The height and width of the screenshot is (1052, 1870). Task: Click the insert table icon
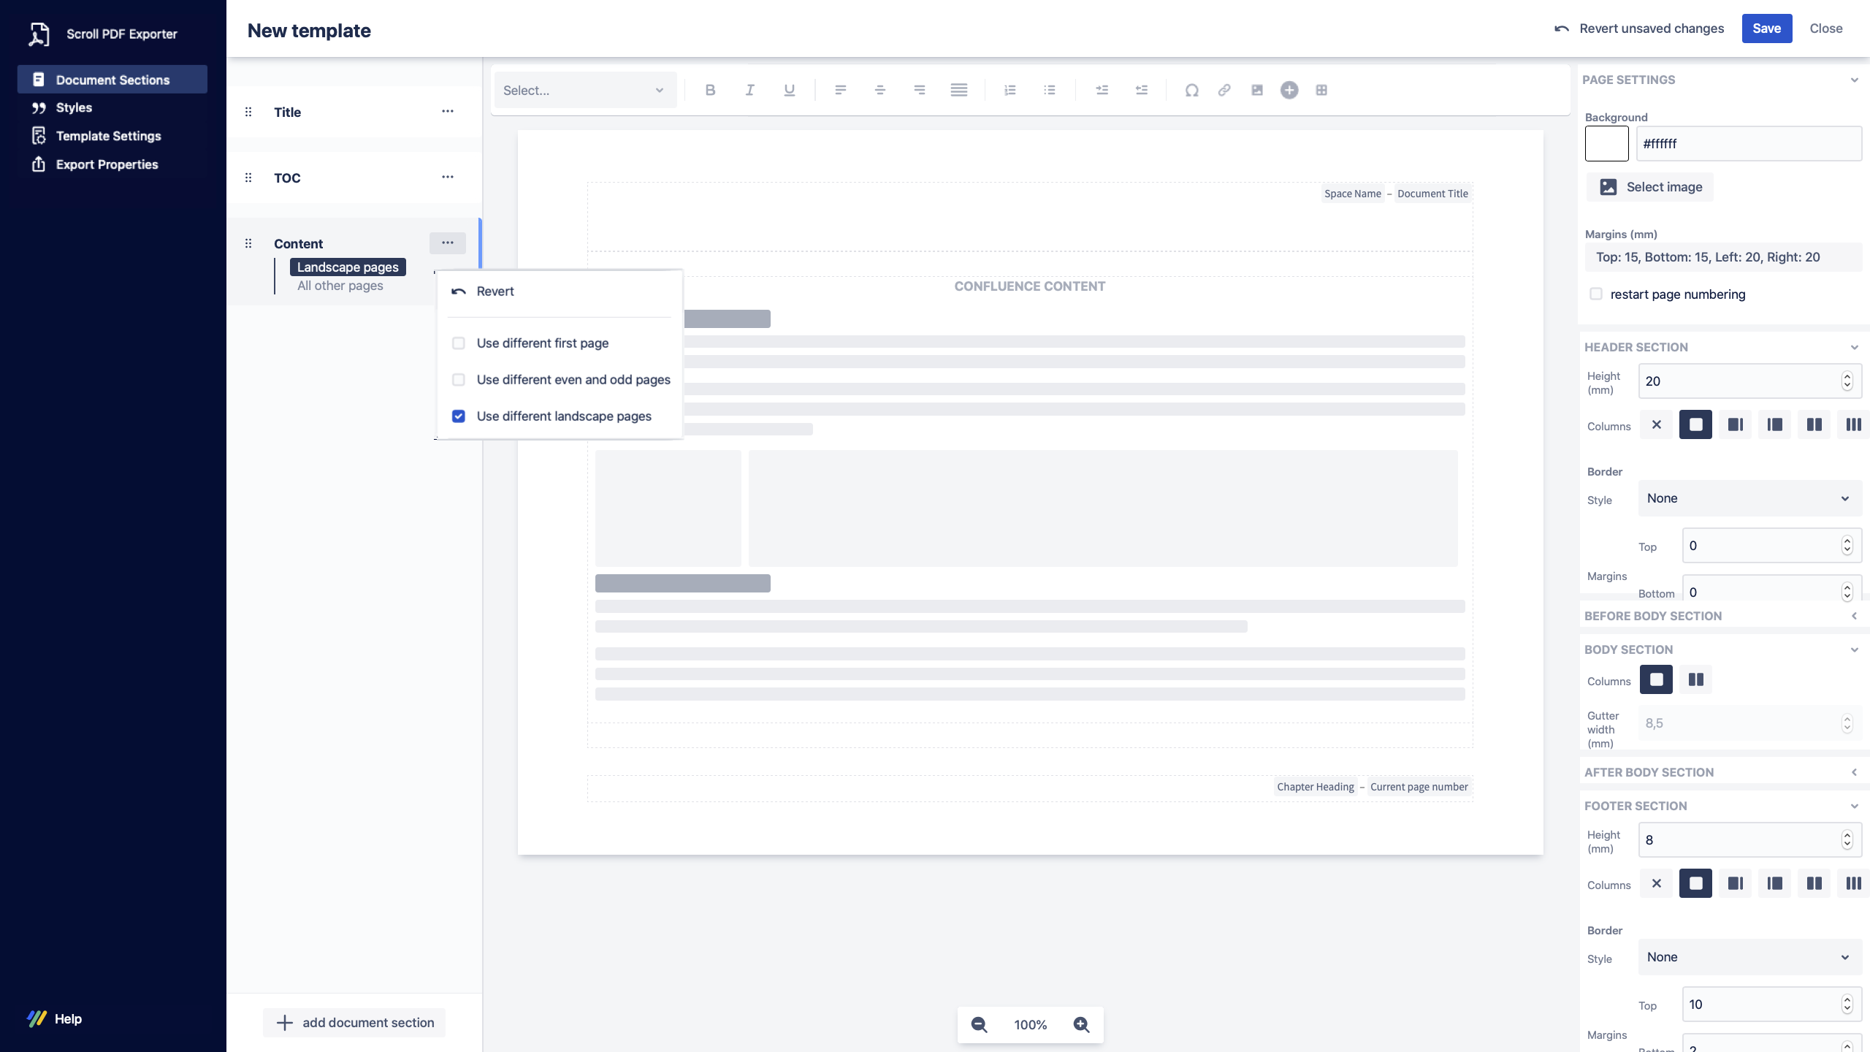coord(1321,90)
